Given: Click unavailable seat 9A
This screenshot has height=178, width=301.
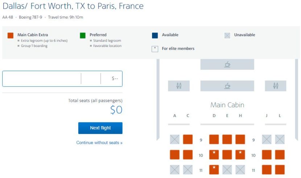Looking at the screenshot, I should click(x=174, y=139).
